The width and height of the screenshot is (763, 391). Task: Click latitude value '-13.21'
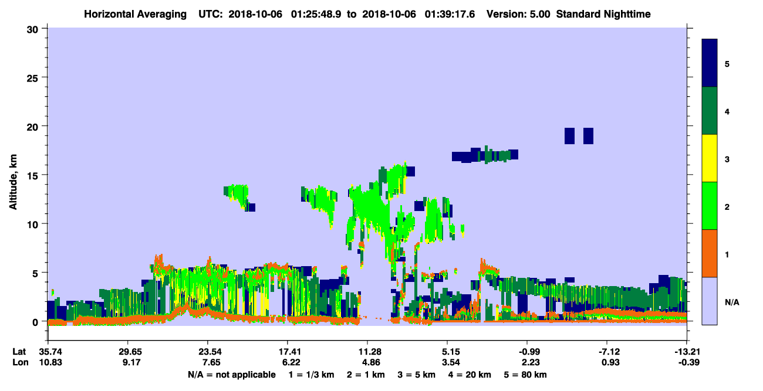click(x=687, y=352)
